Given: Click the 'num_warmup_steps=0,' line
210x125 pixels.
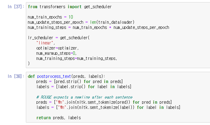Looking at the screenshot, I should click(x=56, y=53).
